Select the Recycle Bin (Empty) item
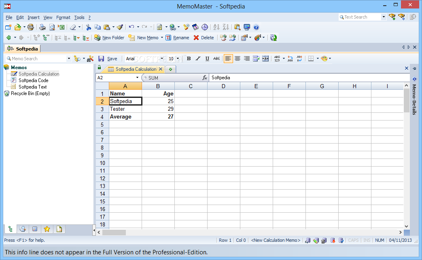 tap(30, 93)
